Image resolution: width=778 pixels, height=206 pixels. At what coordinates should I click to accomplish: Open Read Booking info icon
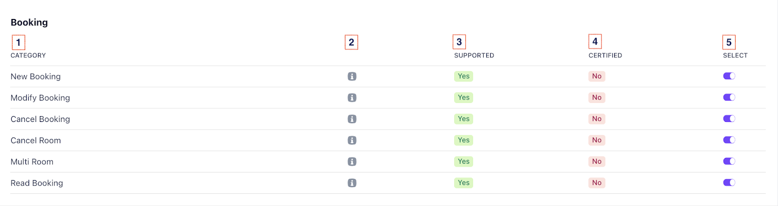point(352,183)
